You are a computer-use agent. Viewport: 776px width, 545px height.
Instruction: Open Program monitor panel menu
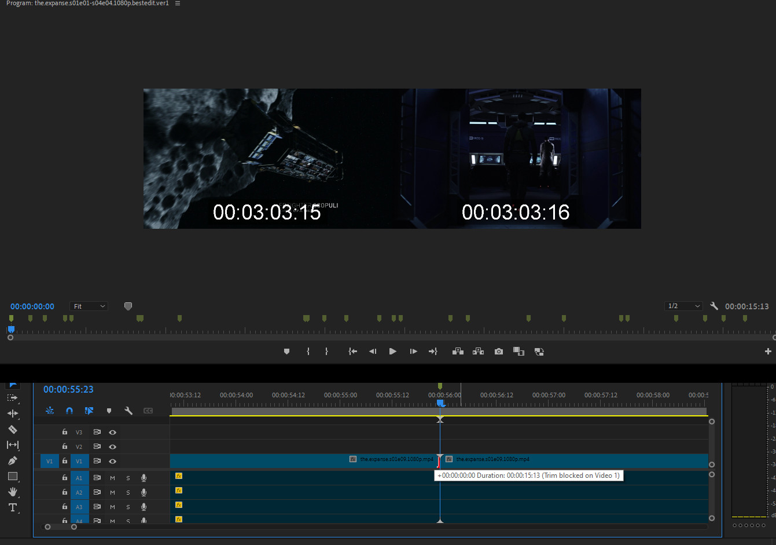(178, 3)
